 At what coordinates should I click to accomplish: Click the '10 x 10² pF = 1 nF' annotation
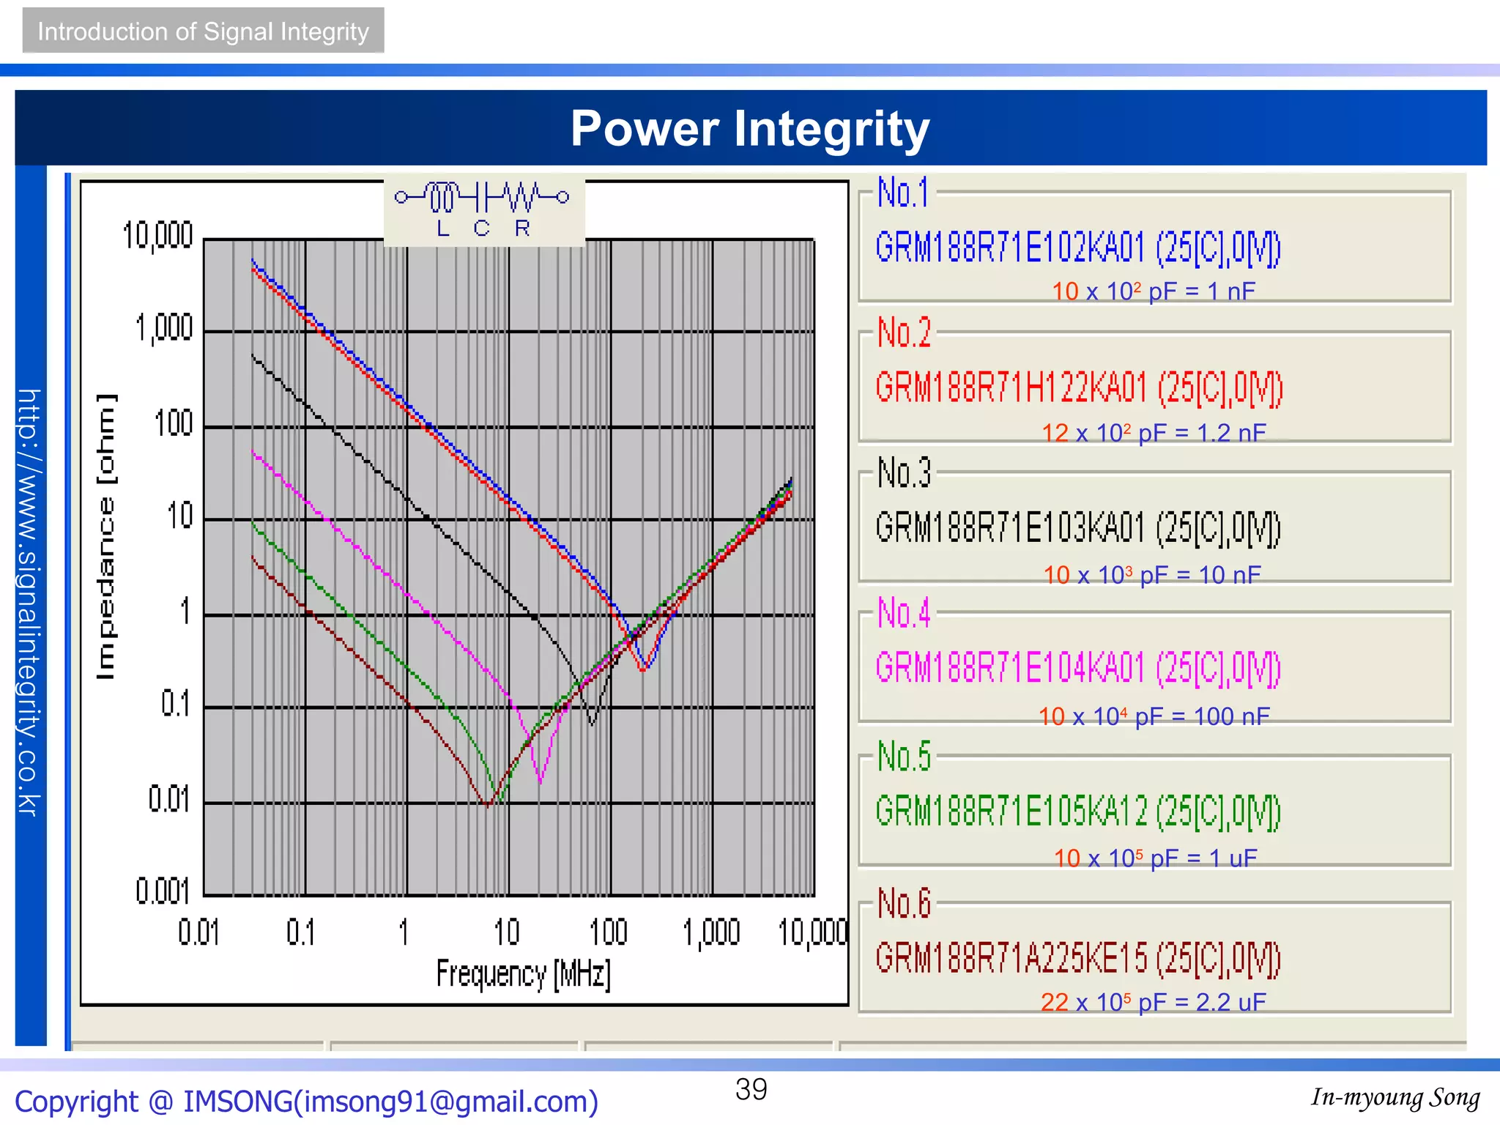[x=1154, y=292]
